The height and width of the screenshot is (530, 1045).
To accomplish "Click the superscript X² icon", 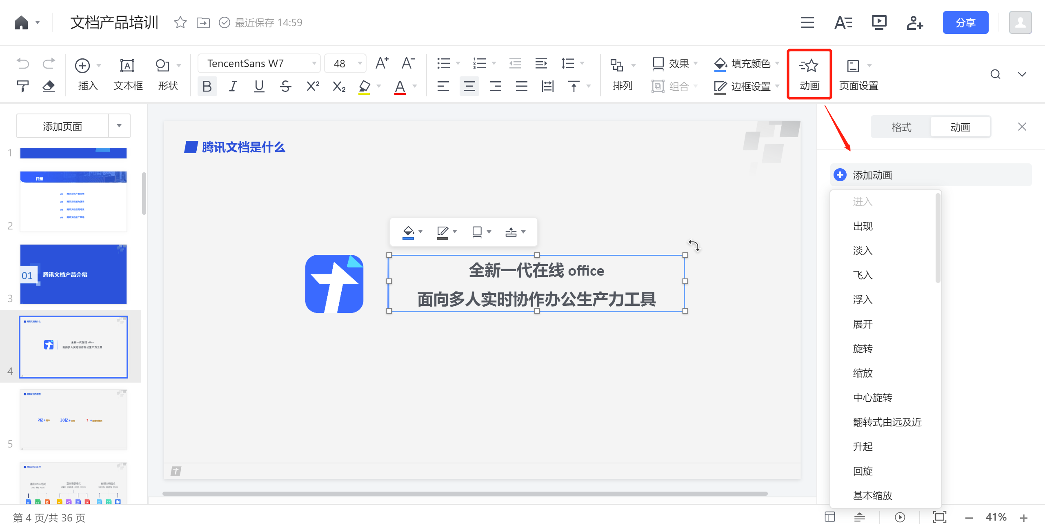I will [313, 86].
